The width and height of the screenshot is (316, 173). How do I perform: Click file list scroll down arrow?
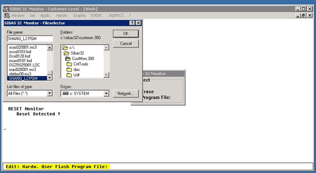pyautogui.click(x=50, y=78)
